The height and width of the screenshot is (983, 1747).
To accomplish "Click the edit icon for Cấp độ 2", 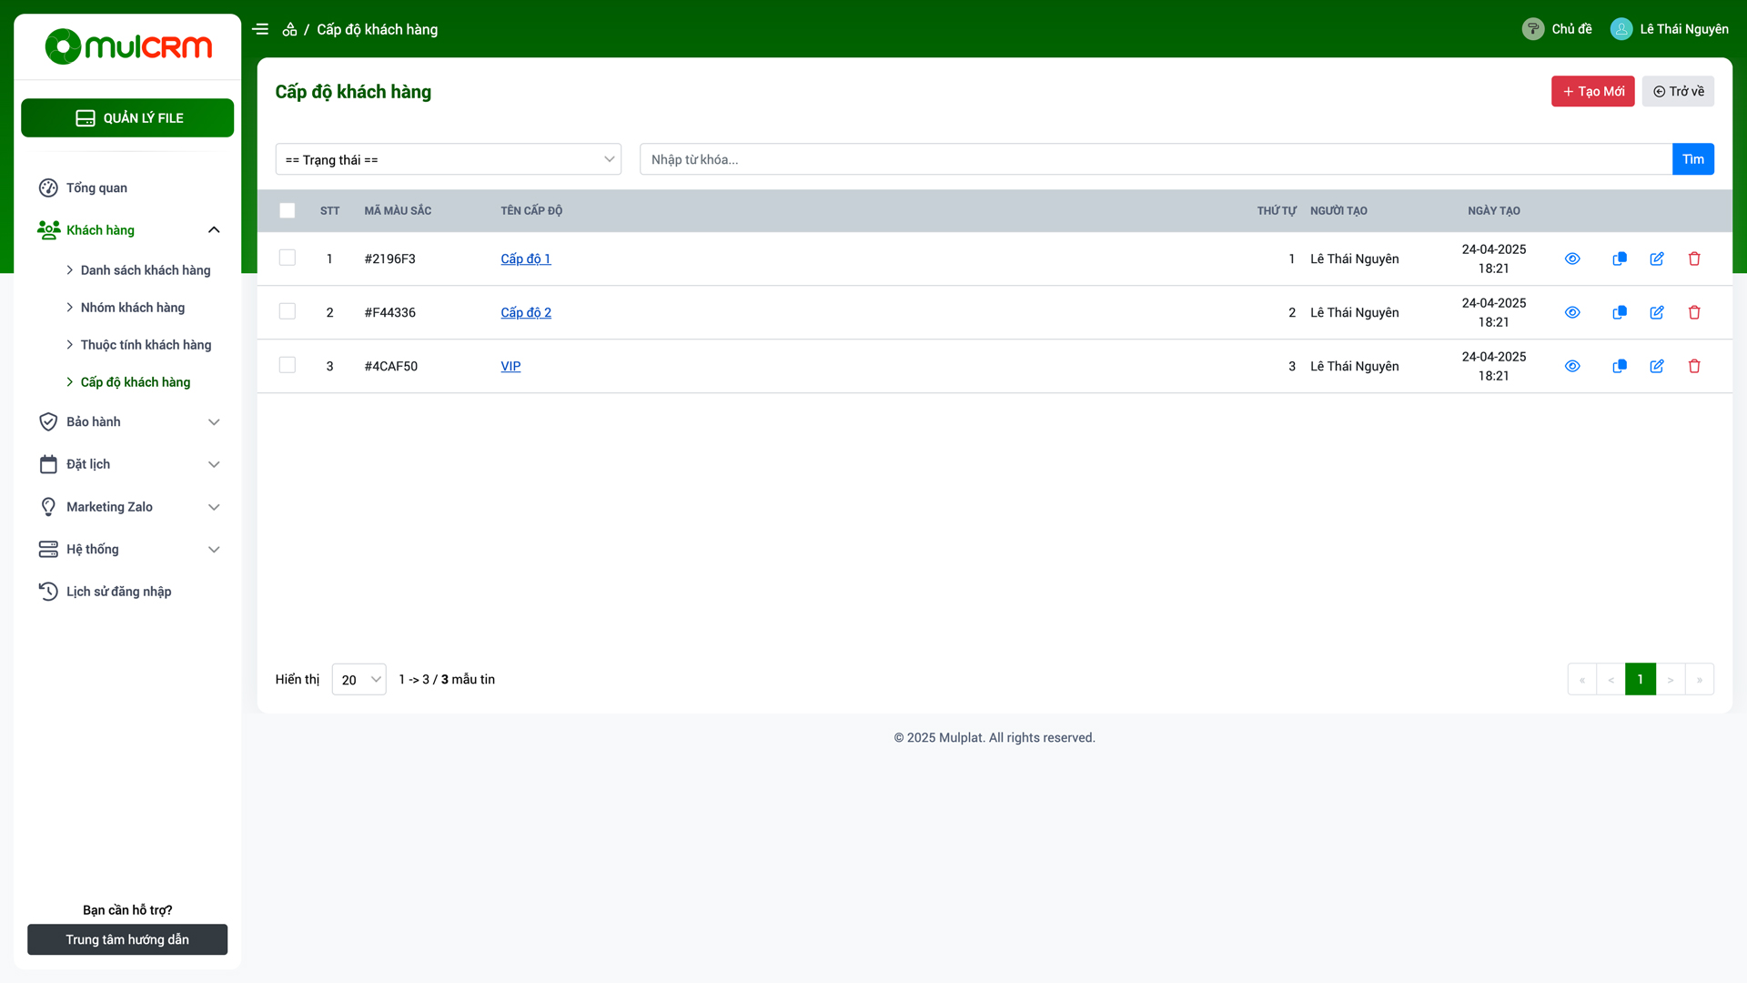I will click(x=1657, y=312).
